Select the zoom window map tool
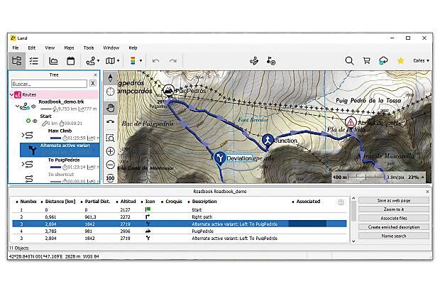 click(x=110, y=138)
